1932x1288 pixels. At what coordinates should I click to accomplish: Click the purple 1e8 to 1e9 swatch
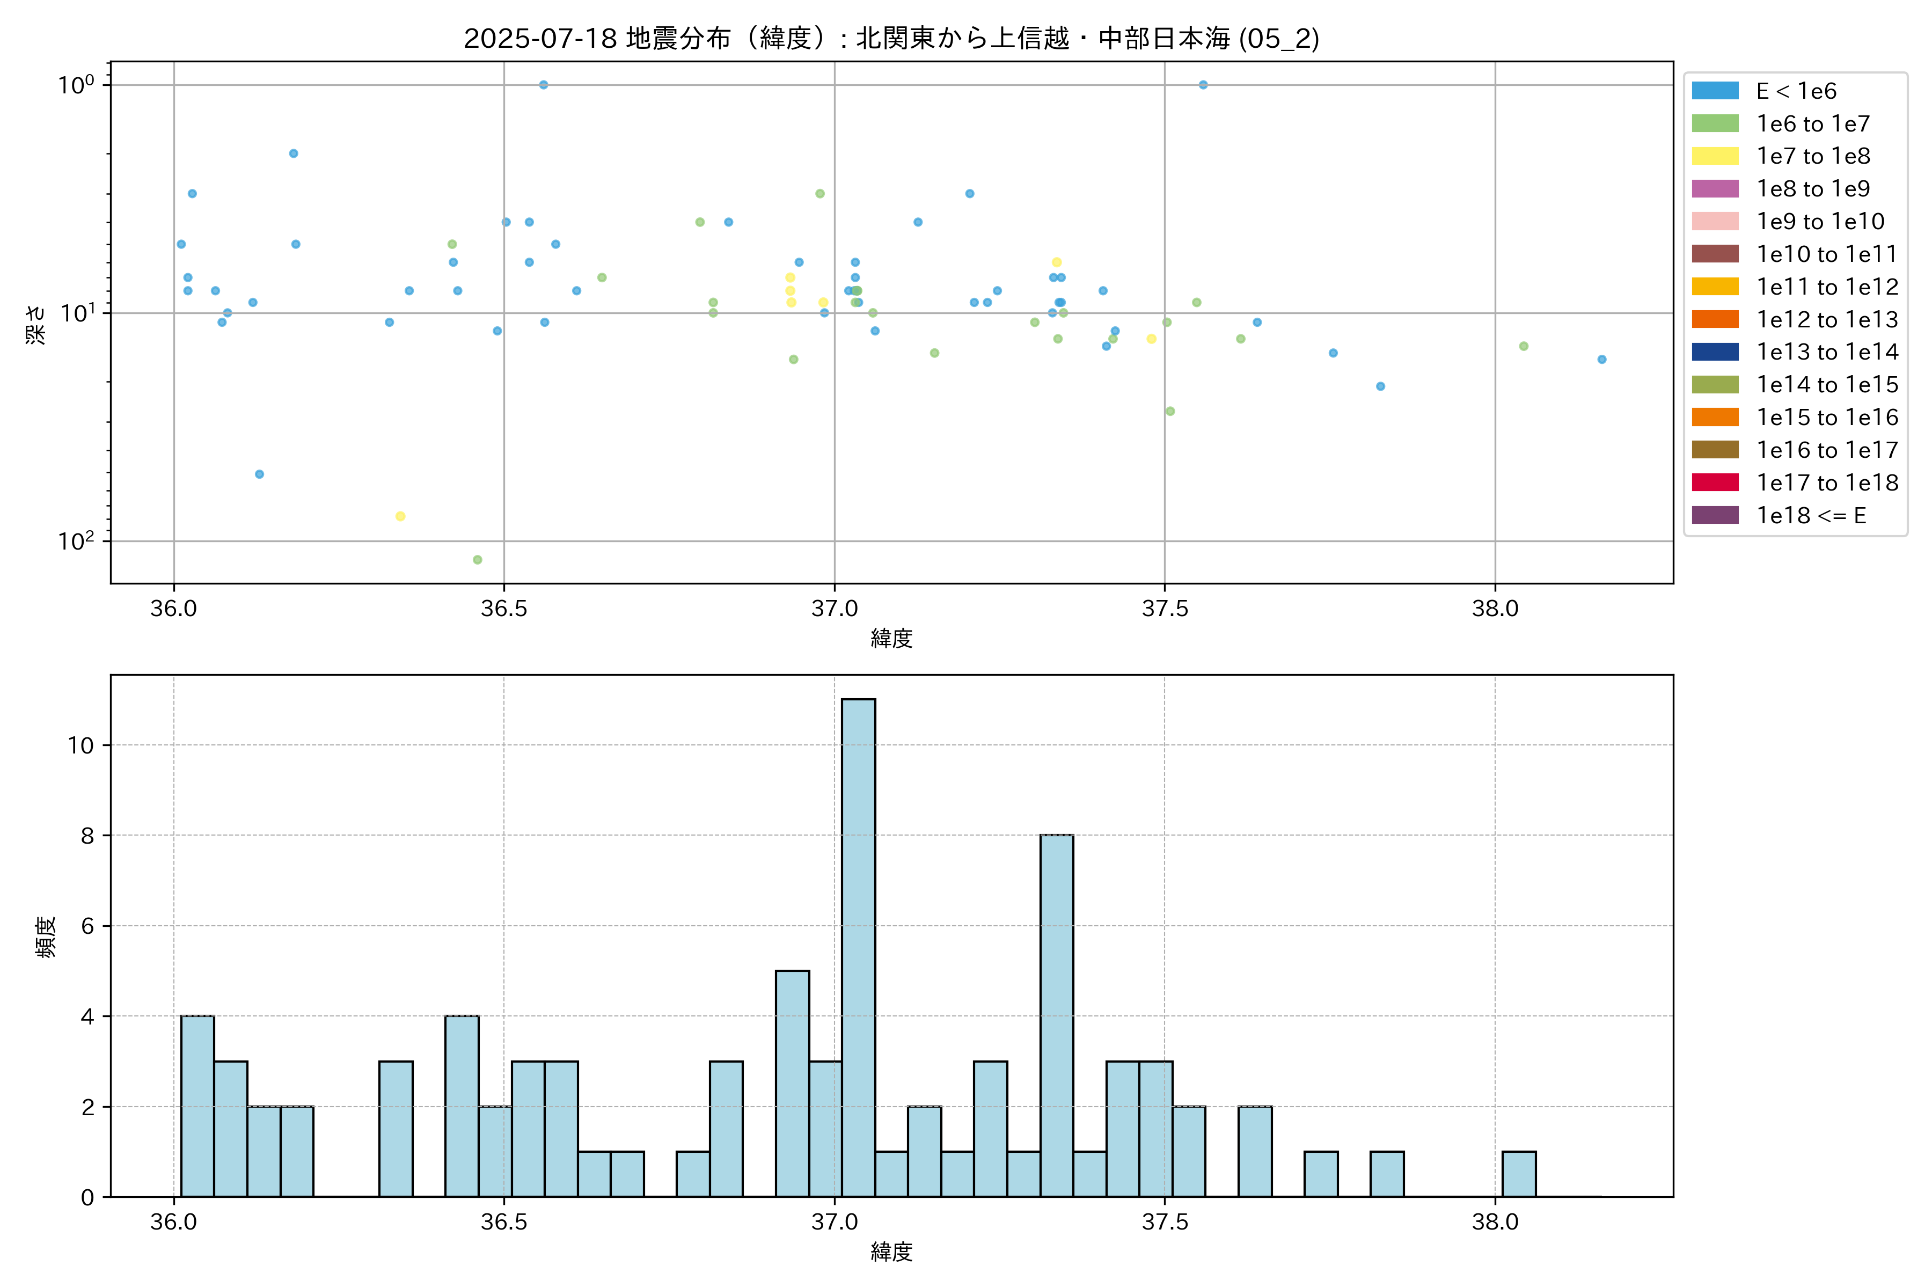click(x=1715, y=189)
